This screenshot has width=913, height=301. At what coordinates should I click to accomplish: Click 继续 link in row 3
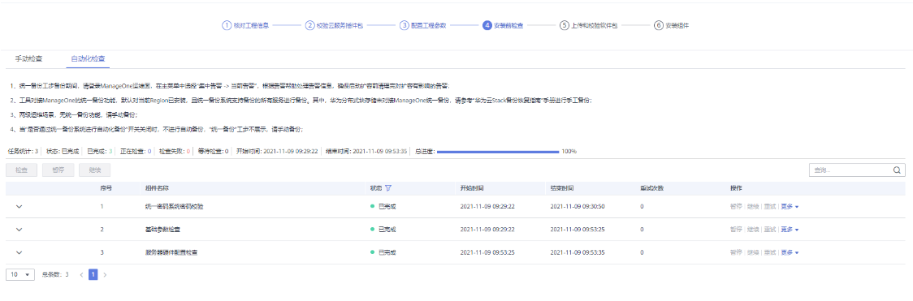[x=753, y=252]
